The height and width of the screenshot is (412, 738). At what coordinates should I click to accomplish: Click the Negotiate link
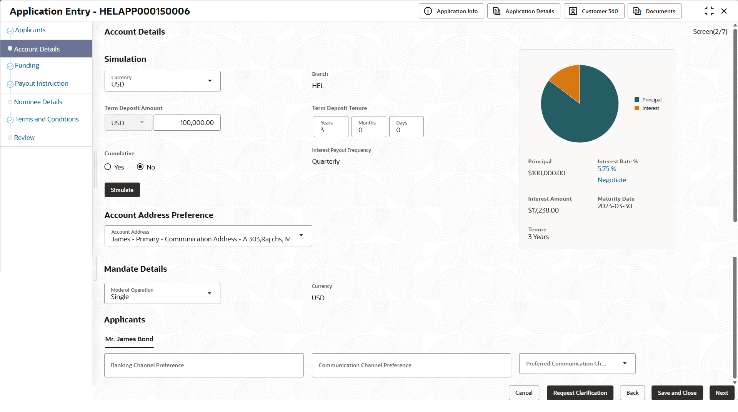[611, 180]
